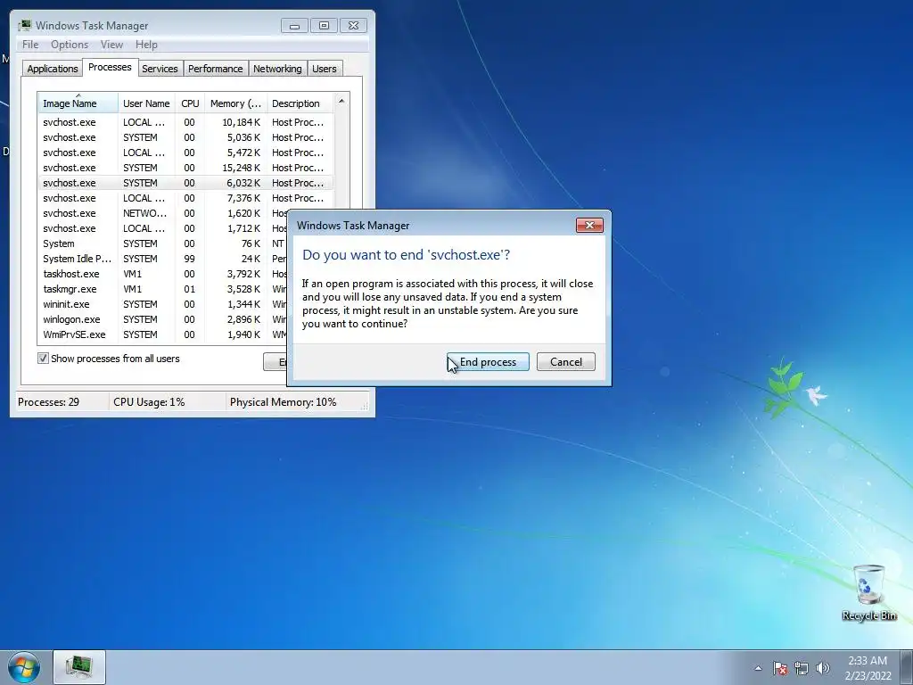The height and width of the screenshot is (685, 913).
Task: Select the winlogon.exe process row
Action: (x=163, y=319)
